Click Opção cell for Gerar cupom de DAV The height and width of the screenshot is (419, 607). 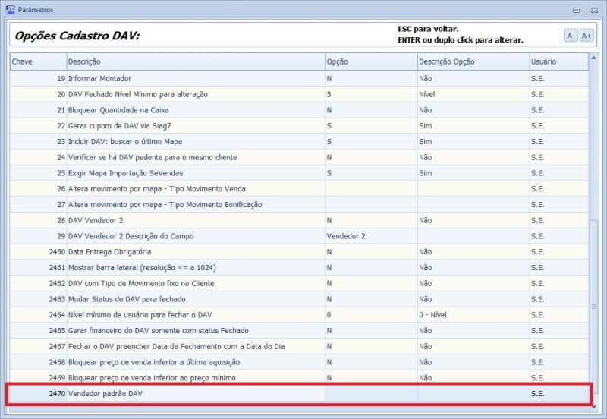click(370, 126)
